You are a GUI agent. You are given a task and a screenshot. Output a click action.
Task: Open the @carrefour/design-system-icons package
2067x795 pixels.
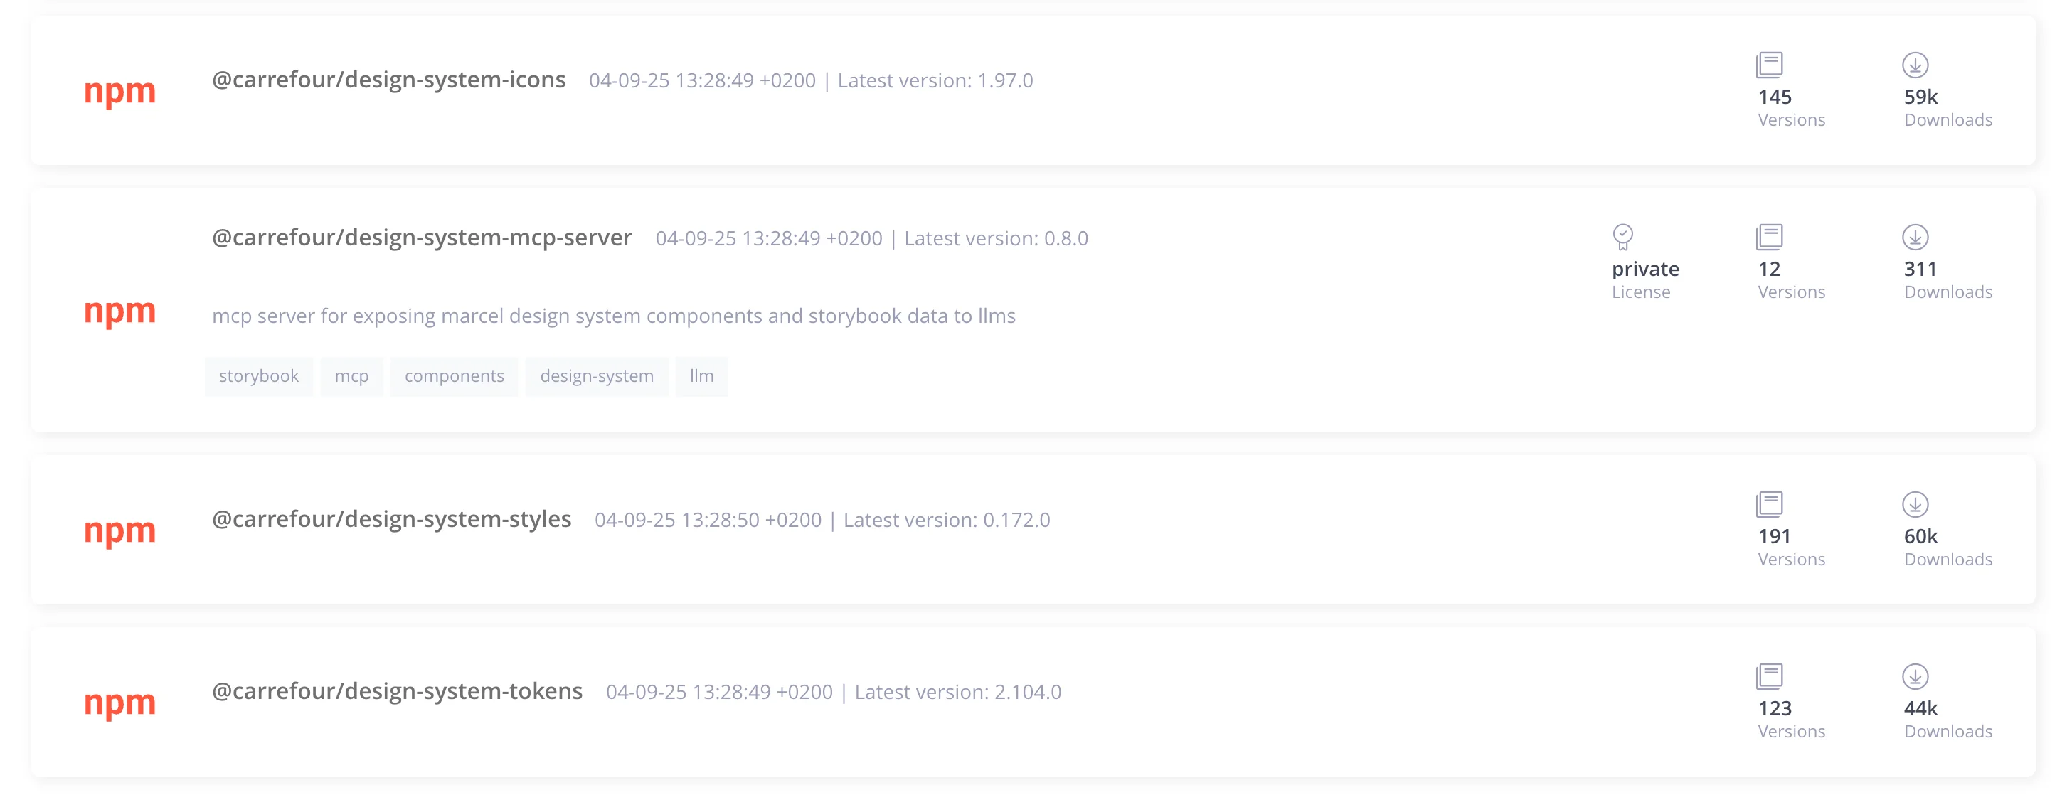(x=388, y=80)
